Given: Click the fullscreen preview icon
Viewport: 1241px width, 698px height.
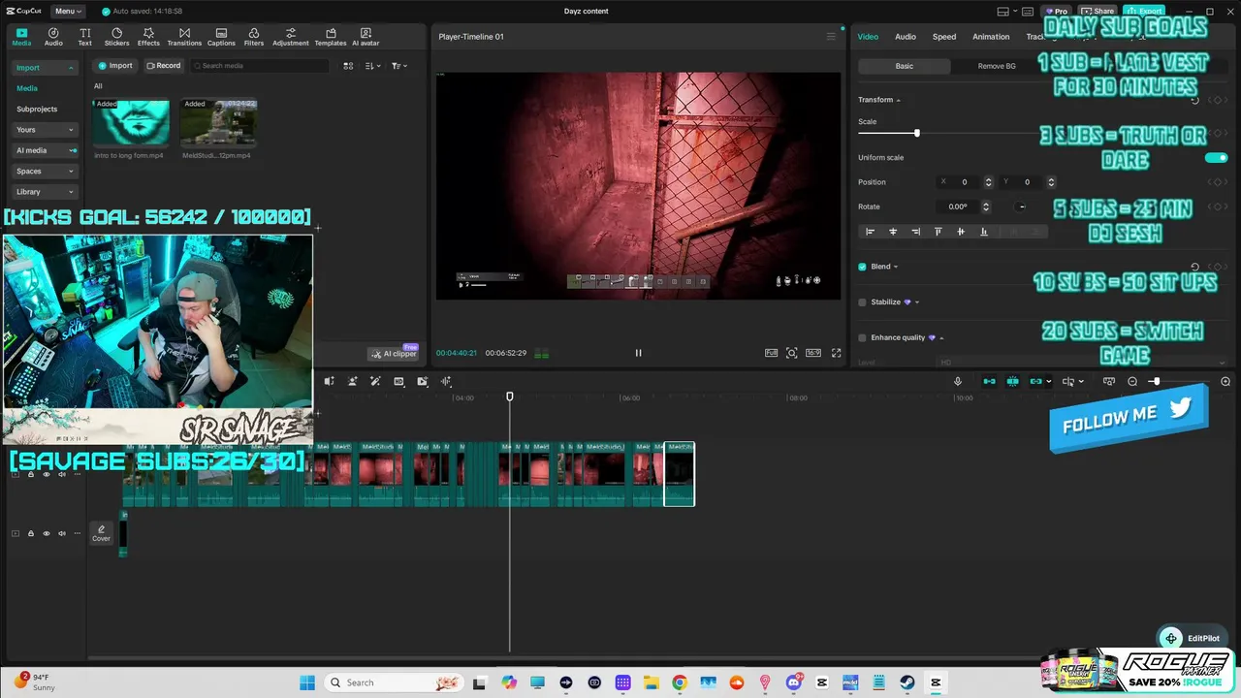Looking at the screenshot, I should click(x=836, y=353).
